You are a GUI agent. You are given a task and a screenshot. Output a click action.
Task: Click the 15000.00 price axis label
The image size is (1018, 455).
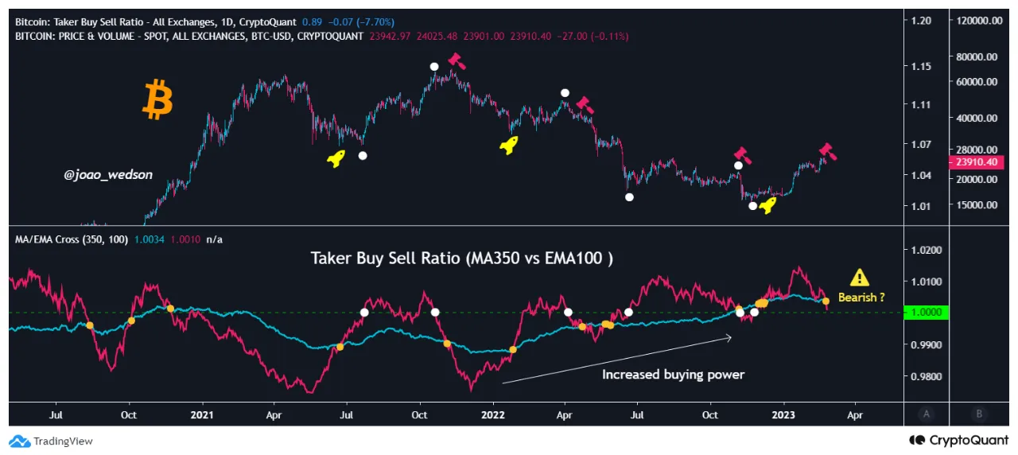[977, 204]
